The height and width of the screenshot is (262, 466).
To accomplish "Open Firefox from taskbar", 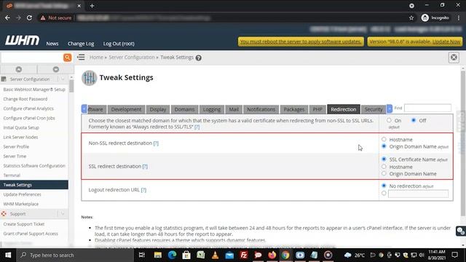I will 272,255.
